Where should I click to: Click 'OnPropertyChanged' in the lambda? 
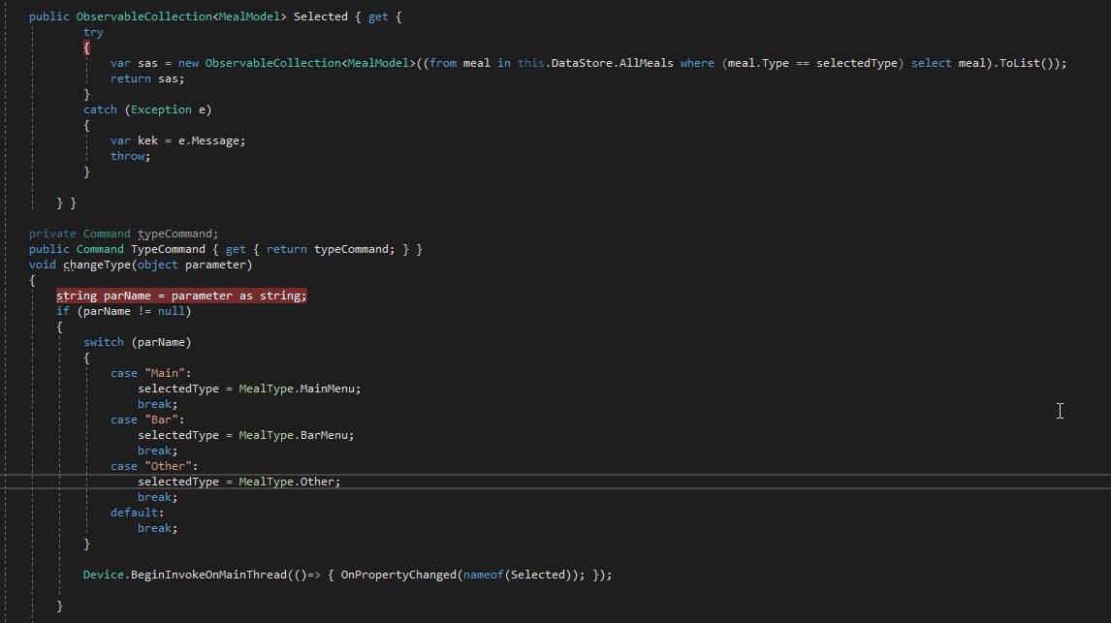tap(398, 575)
